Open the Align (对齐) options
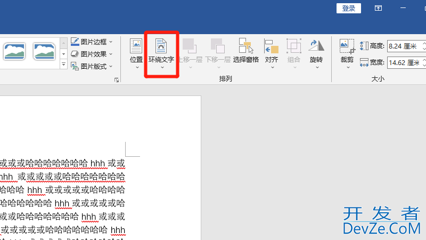Viewport: 426px width, 240px height. pos(272,53)
